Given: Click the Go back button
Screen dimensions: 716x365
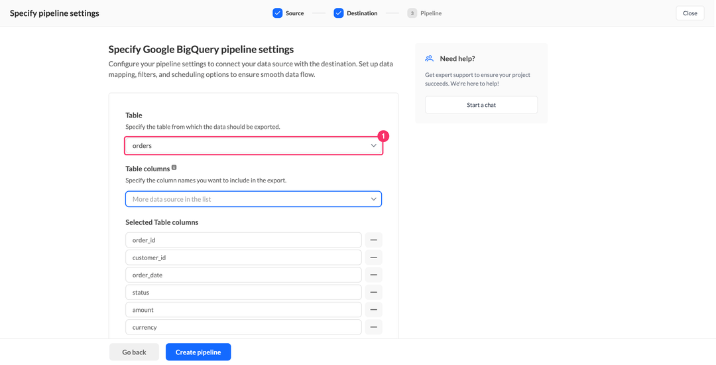Looking at the screenshot, I should pyautogui.click(x=134, y=352).
